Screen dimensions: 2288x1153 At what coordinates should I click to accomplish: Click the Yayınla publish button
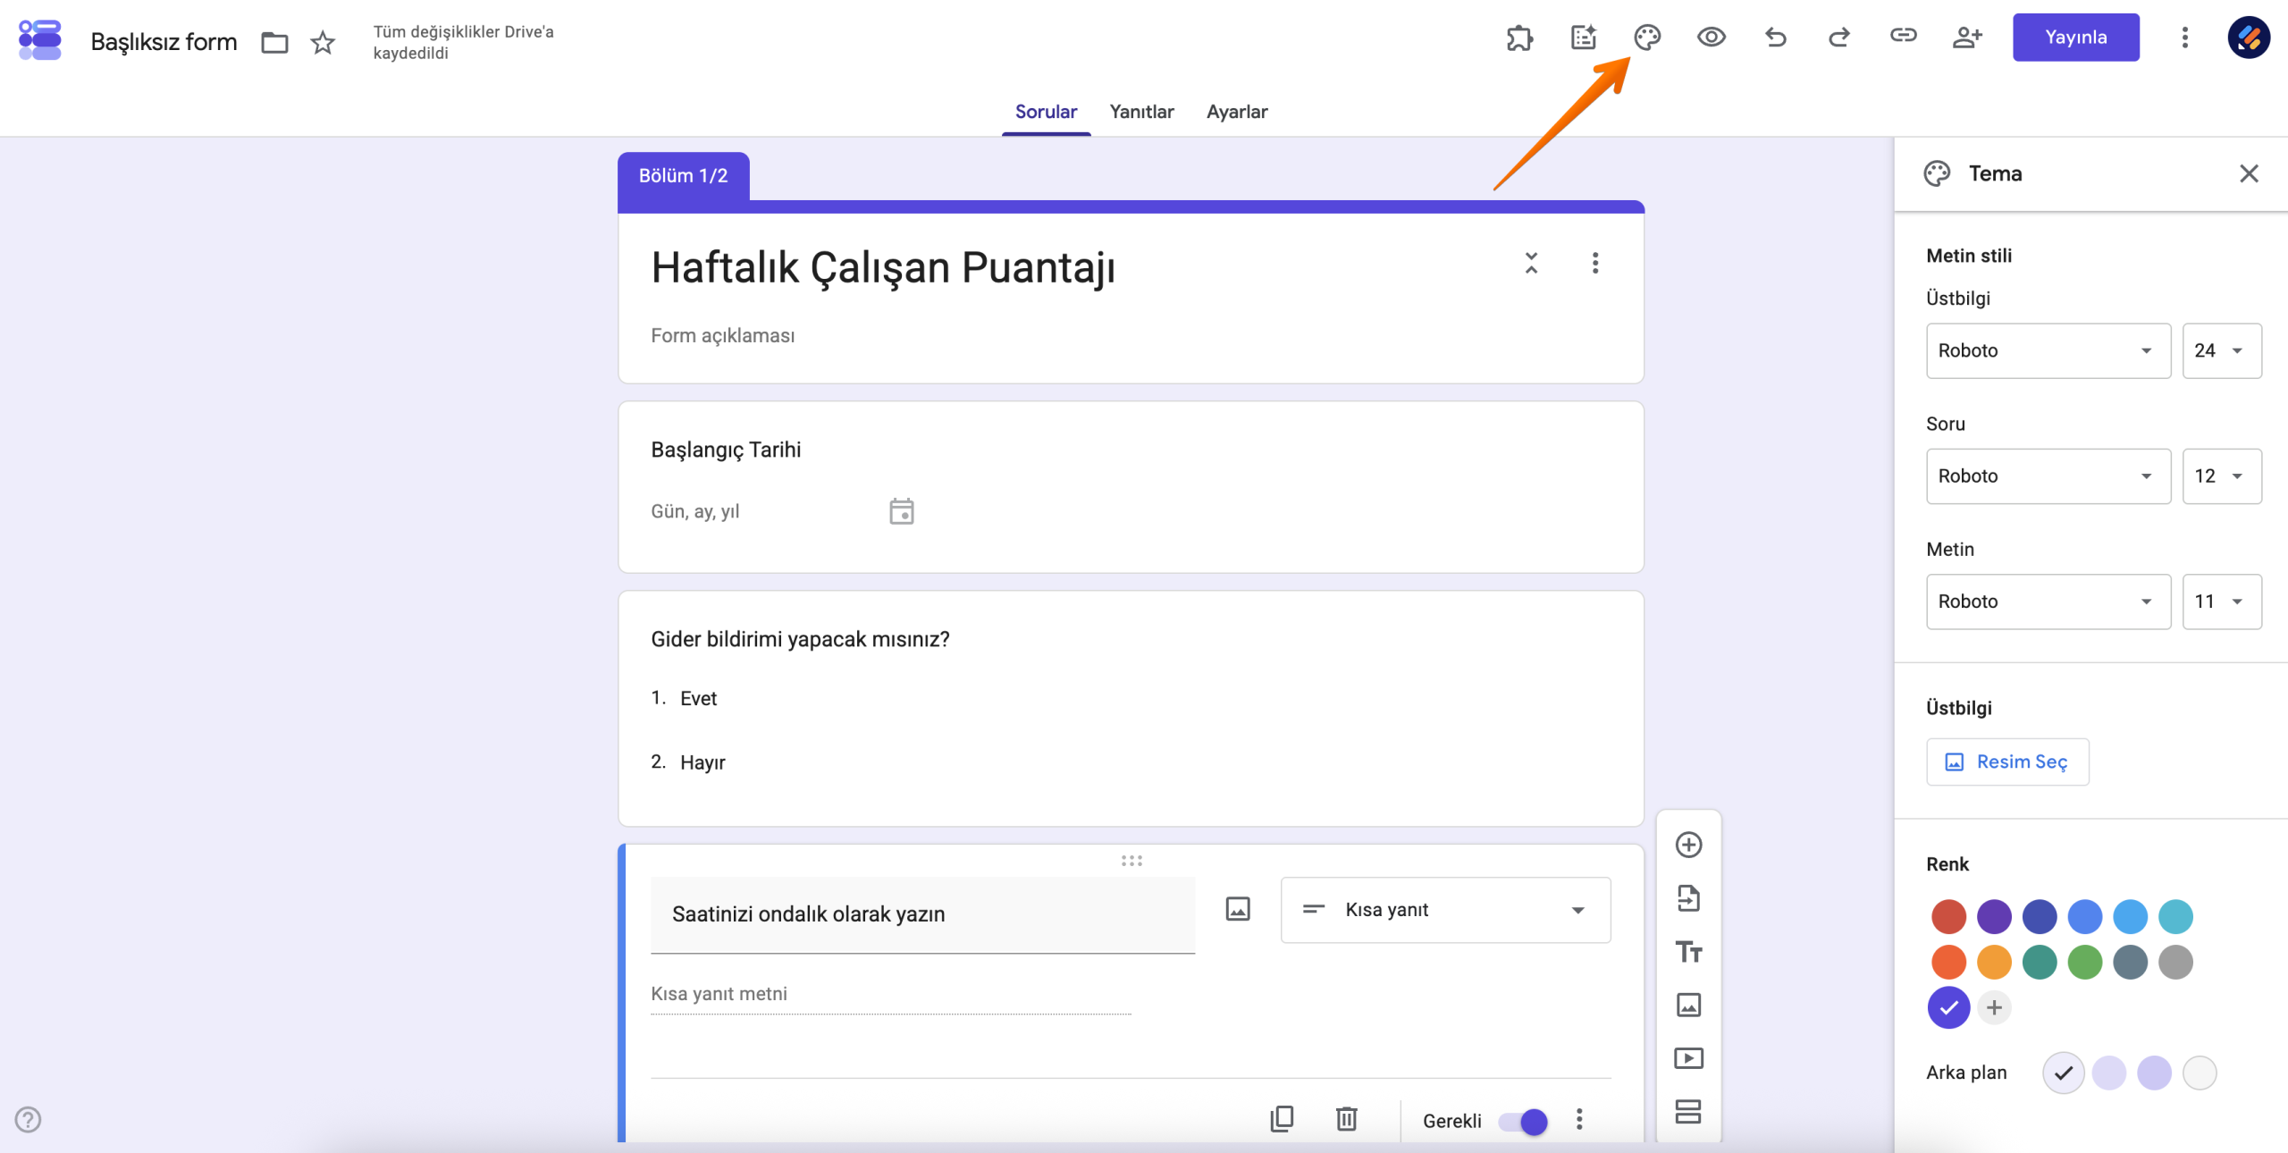(2075, 38)
